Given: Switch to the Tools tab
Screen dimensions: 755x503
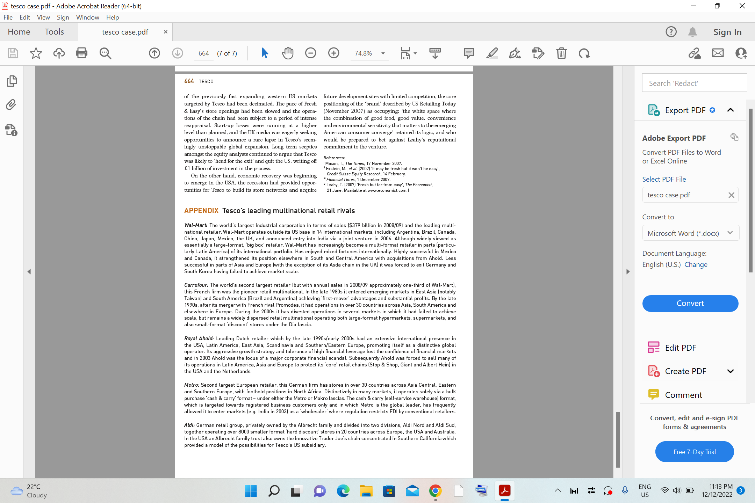Looking at the screenshot, I should click(54, 32).
